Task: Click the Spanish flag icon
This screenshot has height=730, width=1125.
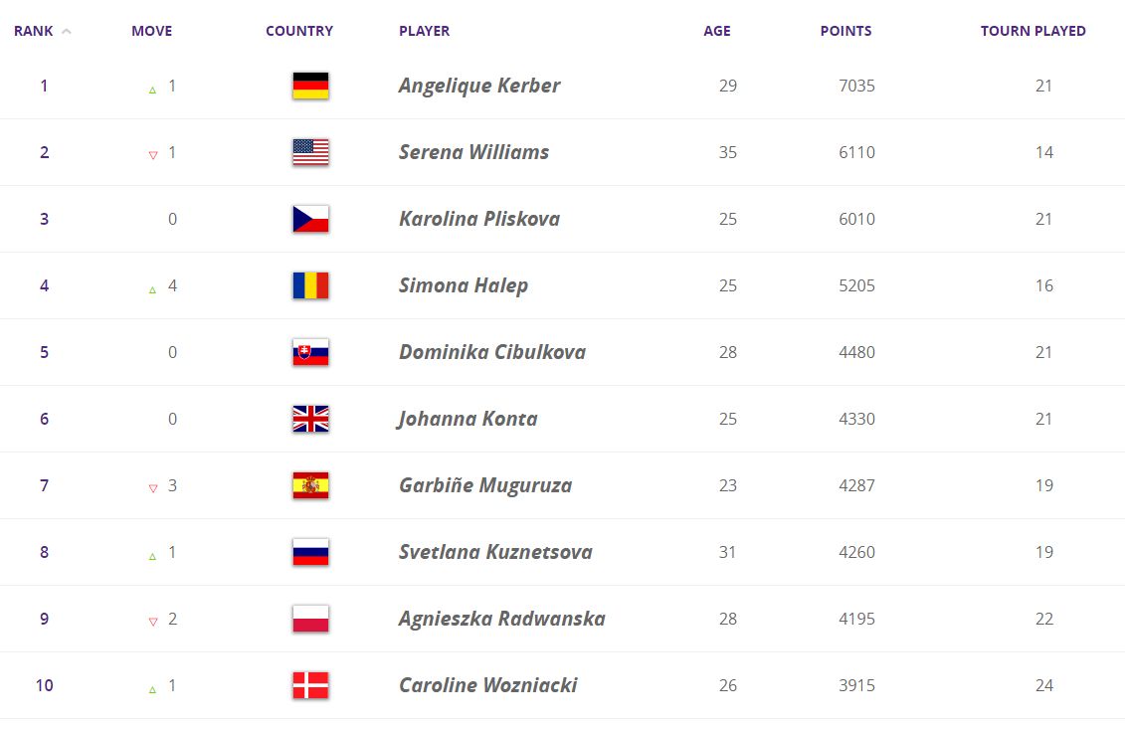Action: coord(310,485)
